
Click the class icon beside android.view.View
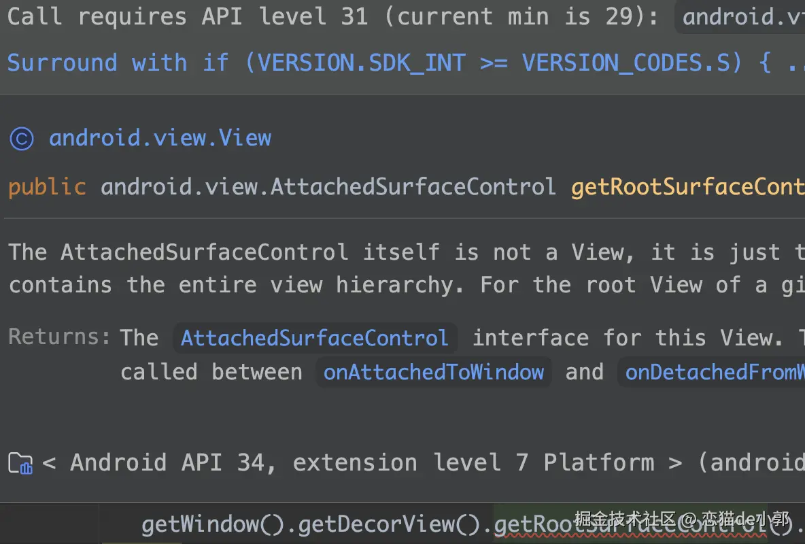pyautogui.click(x=22, y=139)
